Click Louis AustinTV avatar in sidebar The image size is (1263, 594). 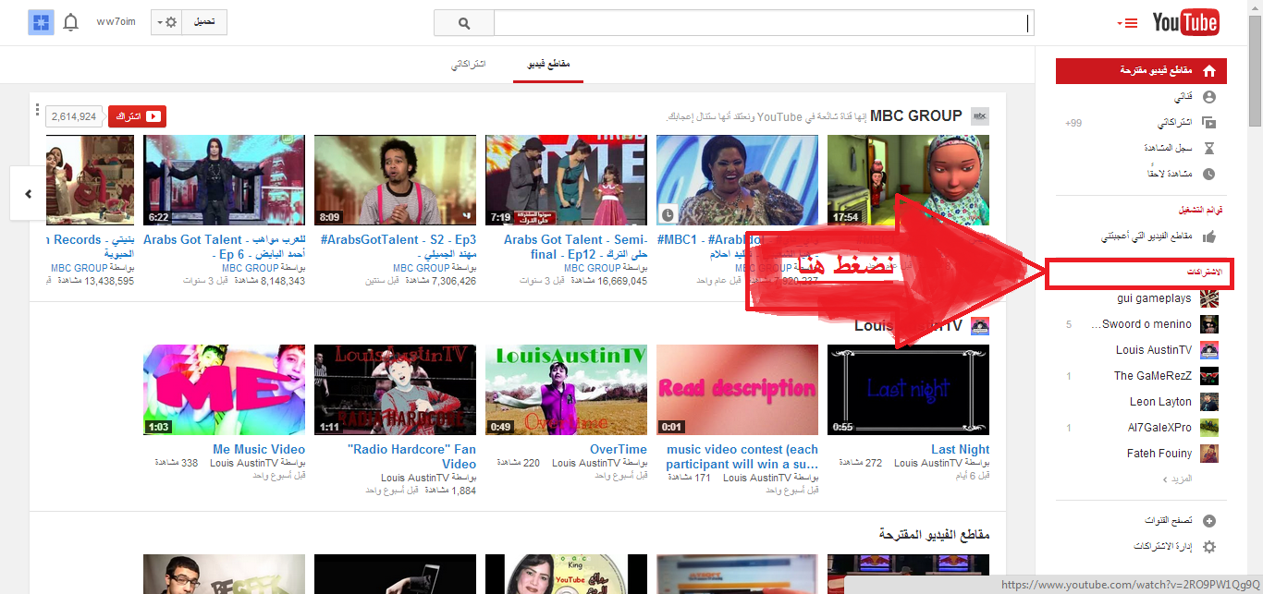tap(1209, 350)
